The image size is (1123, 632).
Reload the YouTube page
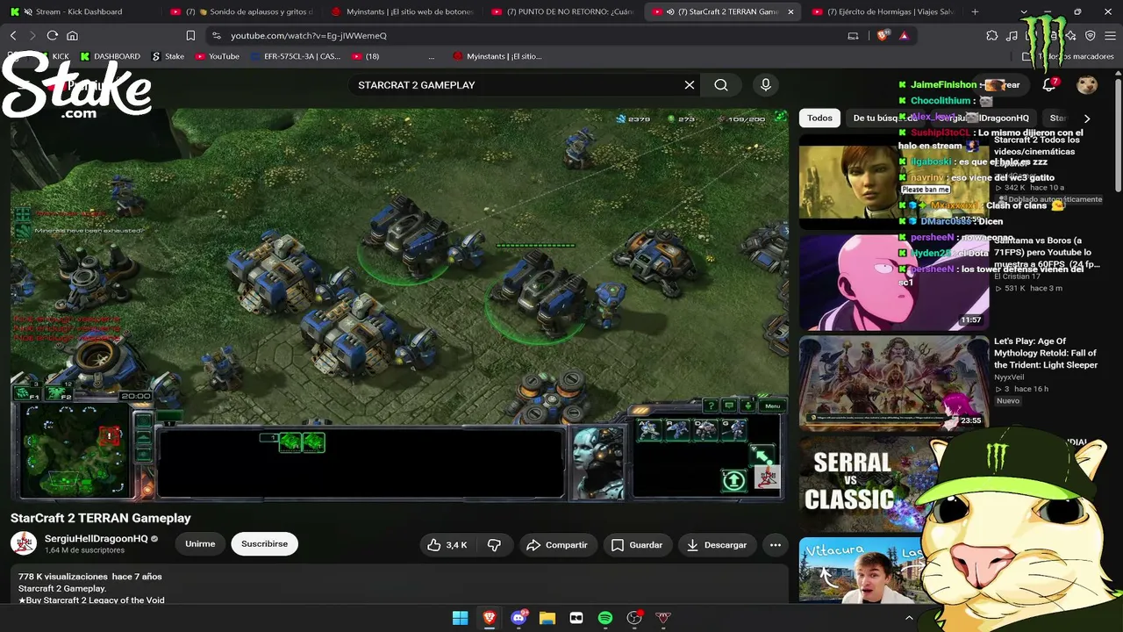coord(53,35)
